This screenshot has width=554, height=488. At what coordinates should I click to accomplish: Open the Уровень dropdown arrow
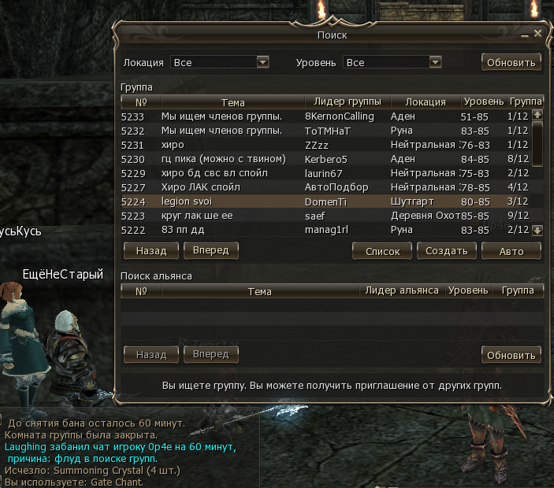point(435,62)
